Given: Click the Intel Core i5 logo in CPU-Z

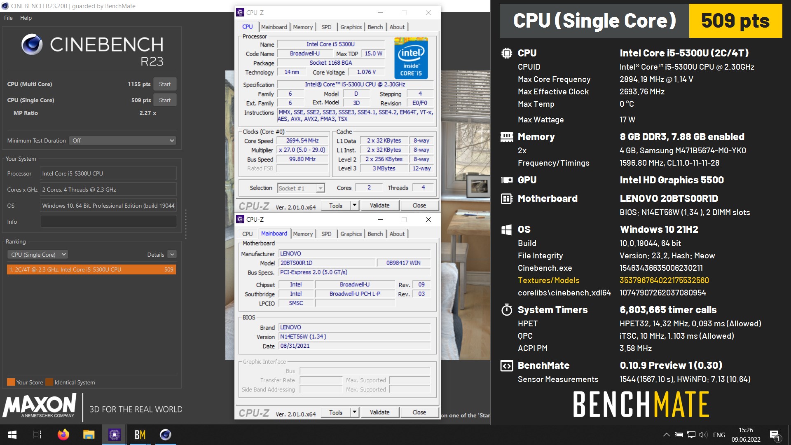Looking at the screenshot, I should [411, 58].
